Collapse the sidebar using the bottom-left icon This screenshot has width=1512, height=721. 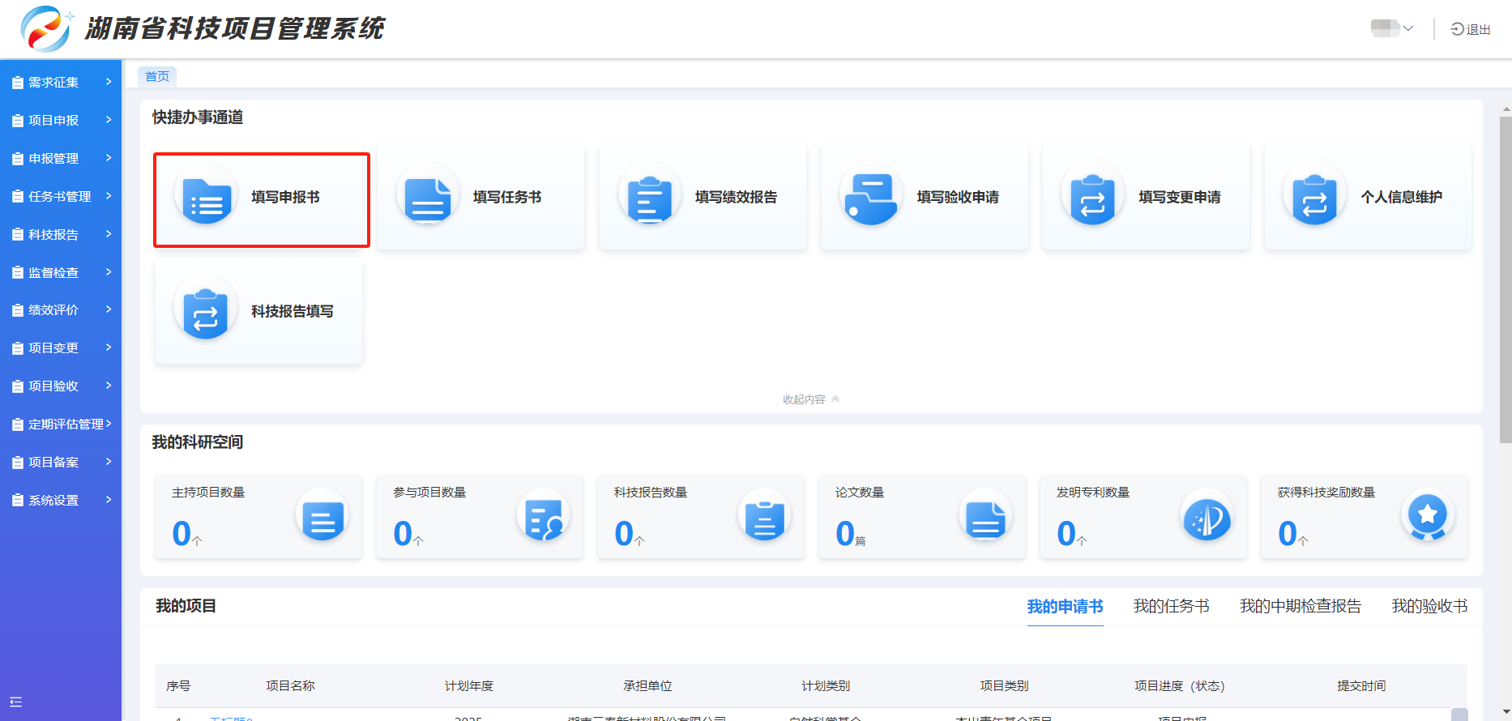point(16,702)
